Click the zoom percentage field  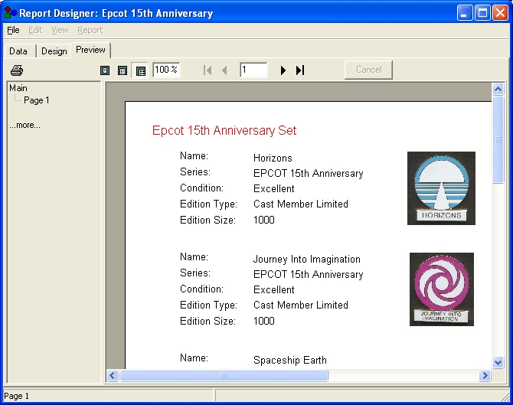tap(166, 70)
